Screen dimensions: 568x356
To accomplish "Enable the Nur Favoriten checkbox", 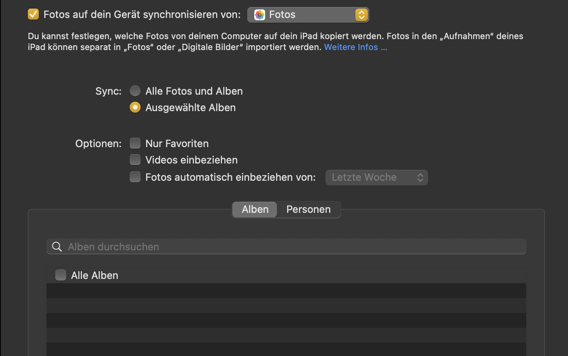I will pyautogui.click(x=135, y=144).
